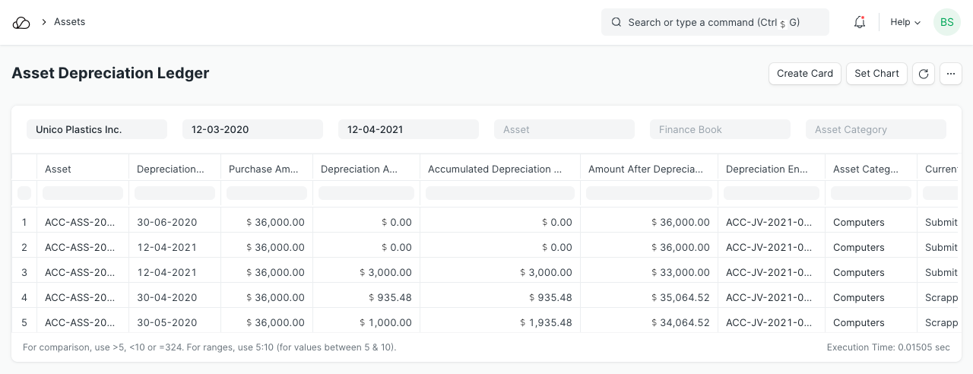Expand the Help dropdown menu
Viewport: 973px width, 374px height.
[x=905, y=23]
